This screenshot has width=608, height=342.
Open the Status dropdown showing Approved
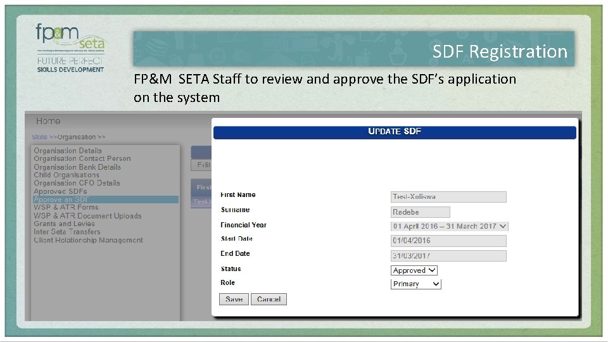tap(414, 270)
